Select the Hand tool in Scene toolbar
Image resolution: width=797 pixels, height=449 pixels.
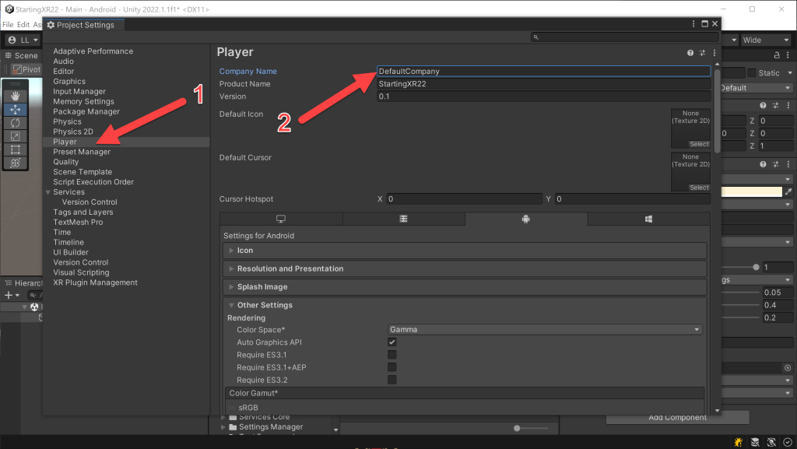pyautogui.click(x=16, y=96)
